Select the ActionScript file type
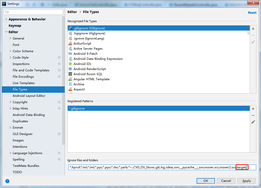The height and width of the screenshot is (188, 261). click(x=82, y=44)
